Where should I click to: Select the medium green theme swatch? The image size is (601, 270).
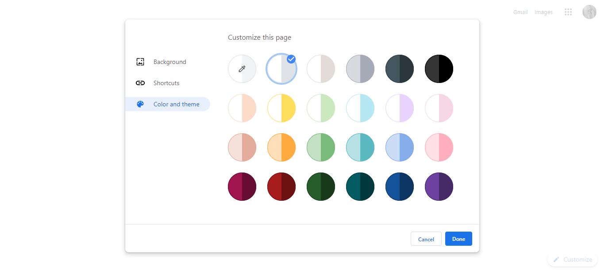321,147
